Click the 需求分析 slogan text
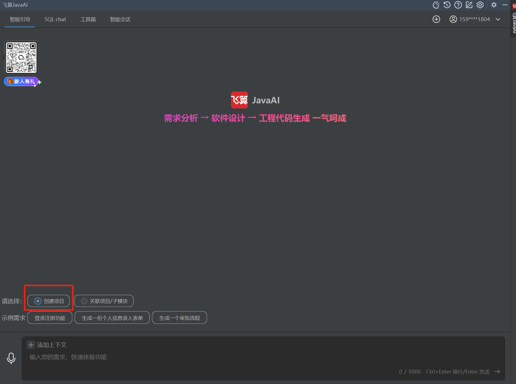The image size is (516, 384). coord(181,118)
